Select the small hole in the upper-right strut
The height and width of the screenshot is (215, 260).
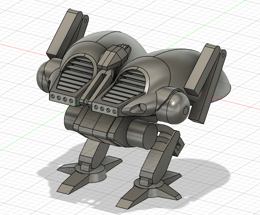tap(223, 55)
